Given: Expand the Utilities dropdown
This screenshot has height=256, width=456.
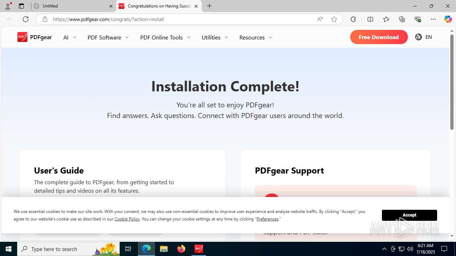Looking at the screenshot, I should 215,37.
